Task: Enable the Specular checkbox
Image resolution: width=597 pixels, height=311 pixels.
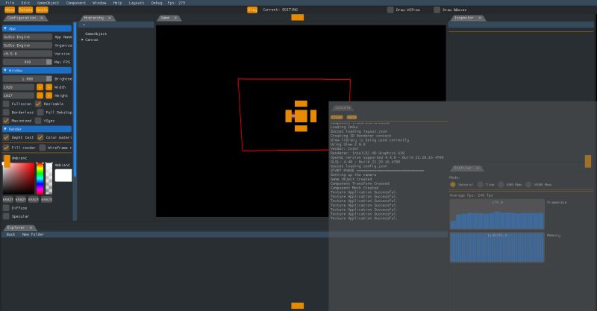Action: 6,216
